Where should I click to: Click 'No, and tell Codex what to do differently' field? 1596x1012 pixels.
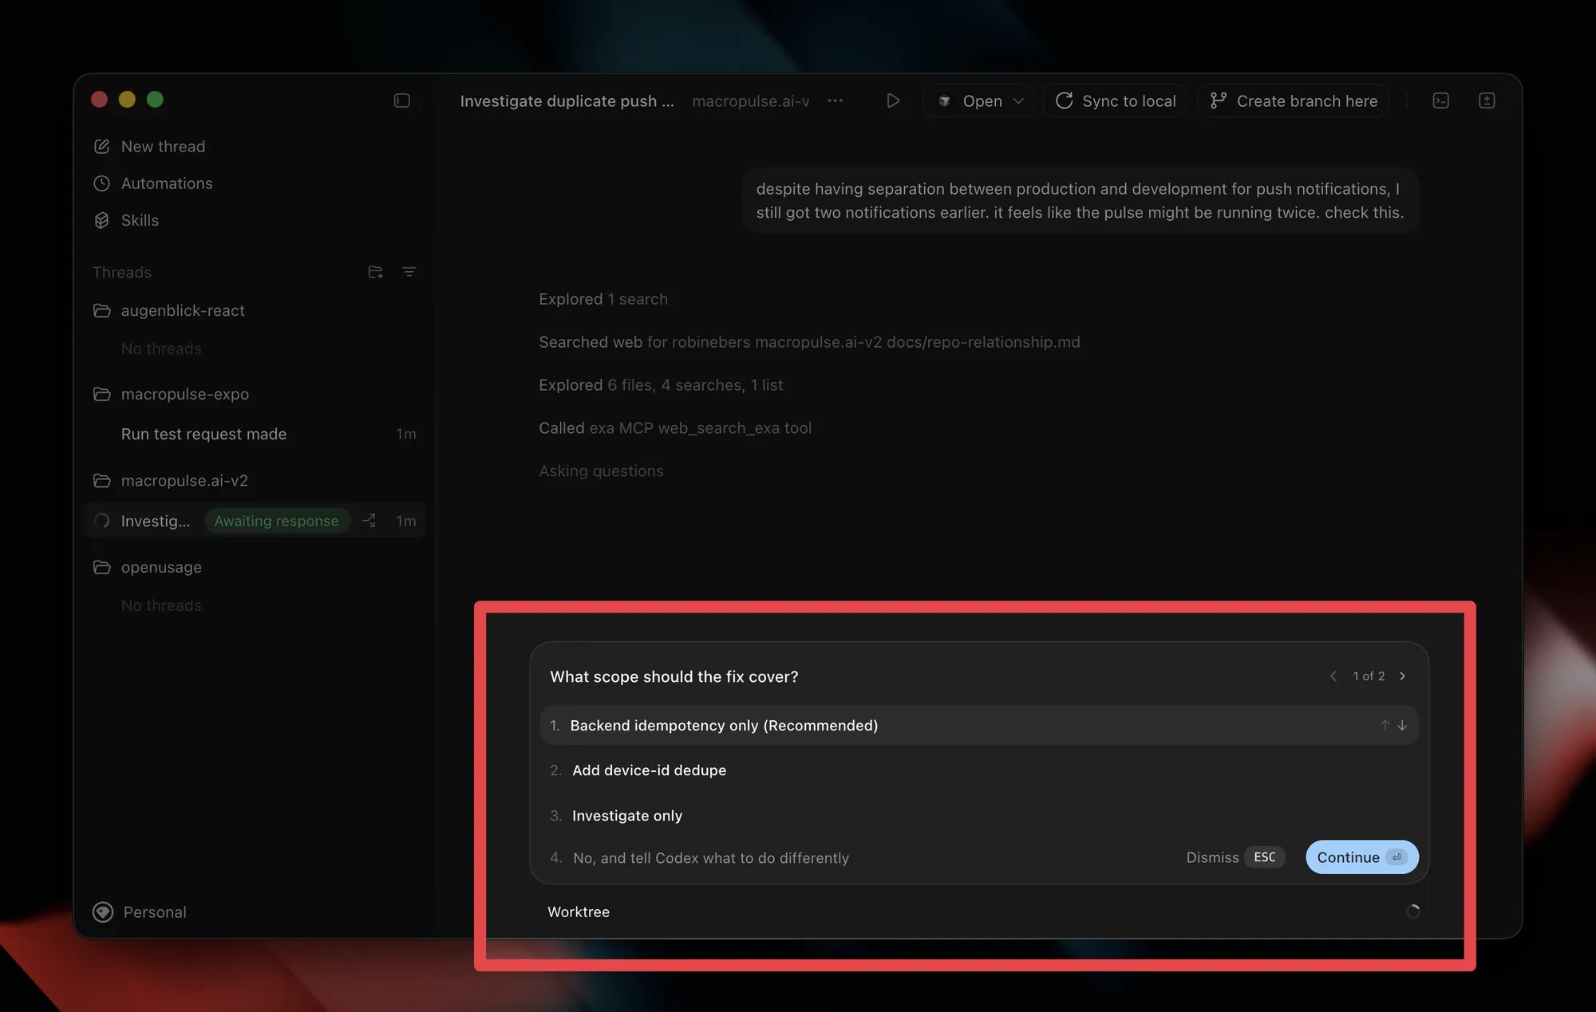(x=710, y=858)
